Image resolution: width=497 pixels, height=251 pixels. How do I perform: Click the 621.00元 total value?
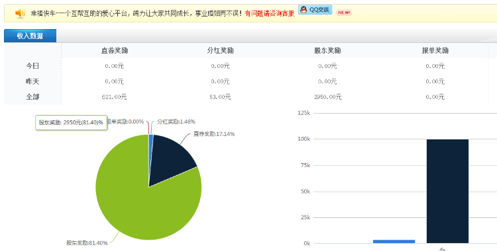[x=114, y=97]
